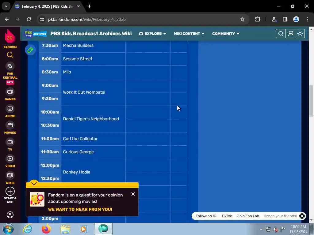Click Join Fan Lab link
This screenshot has height=235, width=314.
point(248,216)
